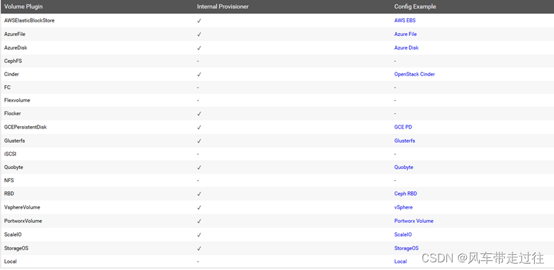The width and height of the screenshot is (554, 270).
Task: Click the checkmark in the Flocker row
Action: (x=199, y=114)
